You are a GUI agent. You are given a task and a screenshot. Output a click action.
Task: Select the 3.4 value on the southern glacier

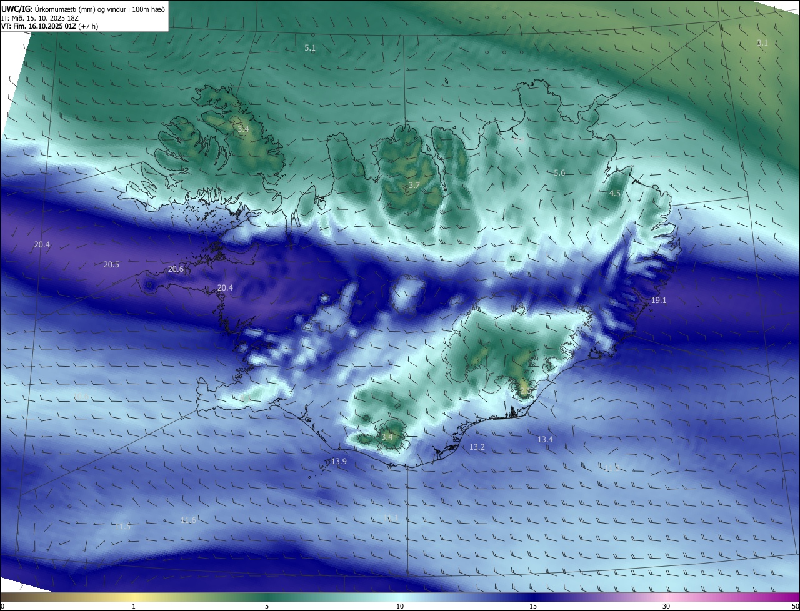(x=387, y=437)
